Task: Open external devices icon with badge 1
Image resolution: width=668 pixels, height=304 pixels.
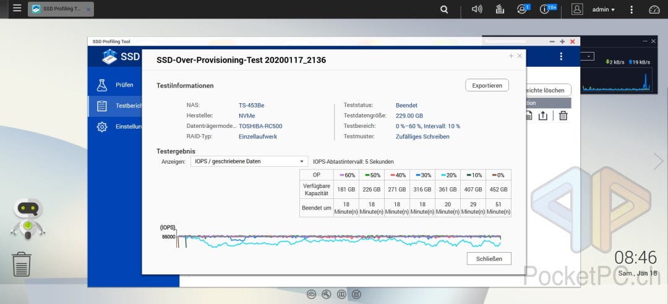Action: [523, 9]
